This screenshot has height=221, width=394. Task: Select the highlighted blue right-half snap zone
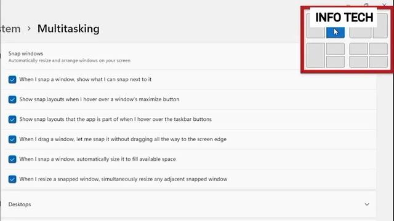tap(336, 33)
